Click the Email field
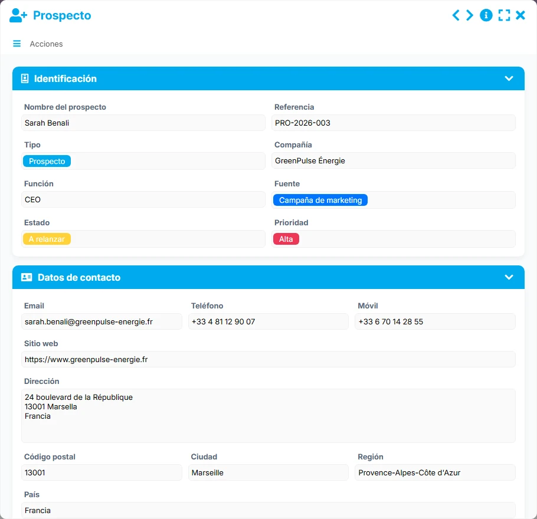 101,322
